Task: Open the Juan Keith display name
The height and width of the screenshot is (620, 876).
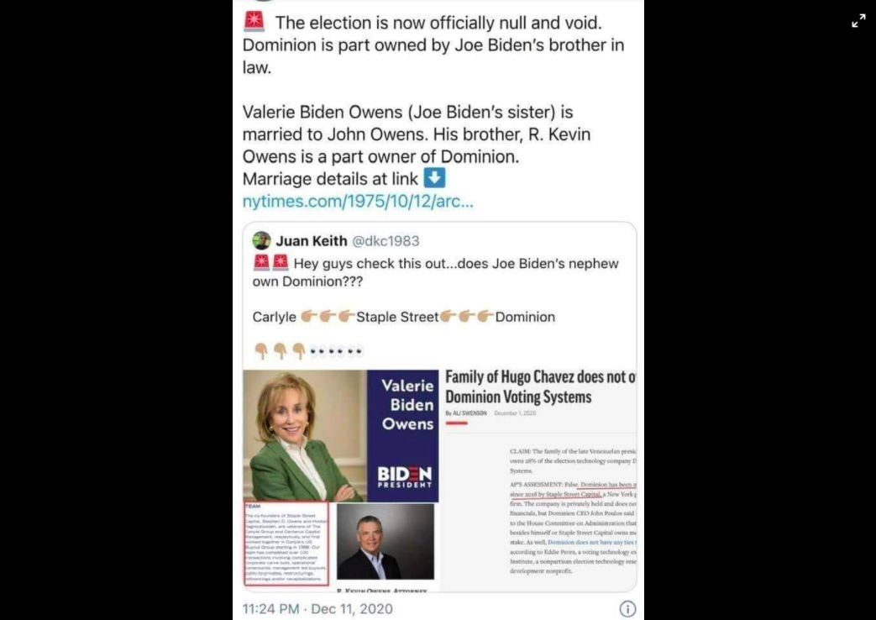Action: [312, 241]
